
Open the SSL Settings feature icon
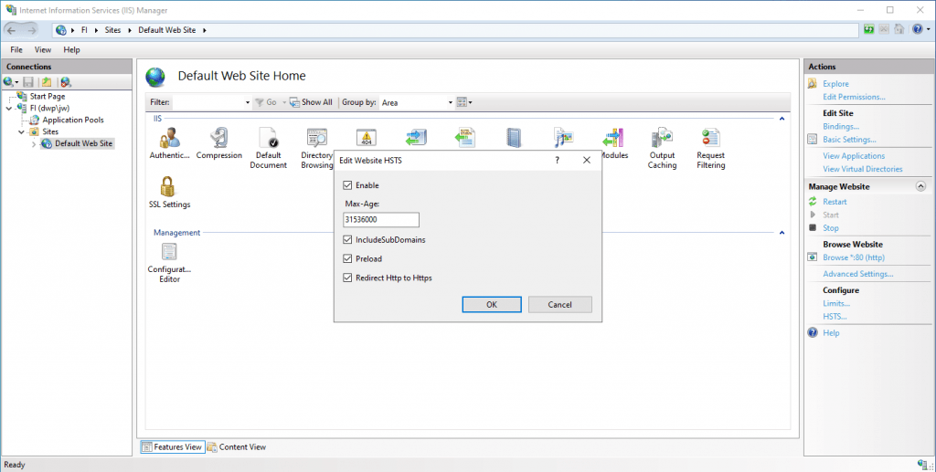pos(169,188)
